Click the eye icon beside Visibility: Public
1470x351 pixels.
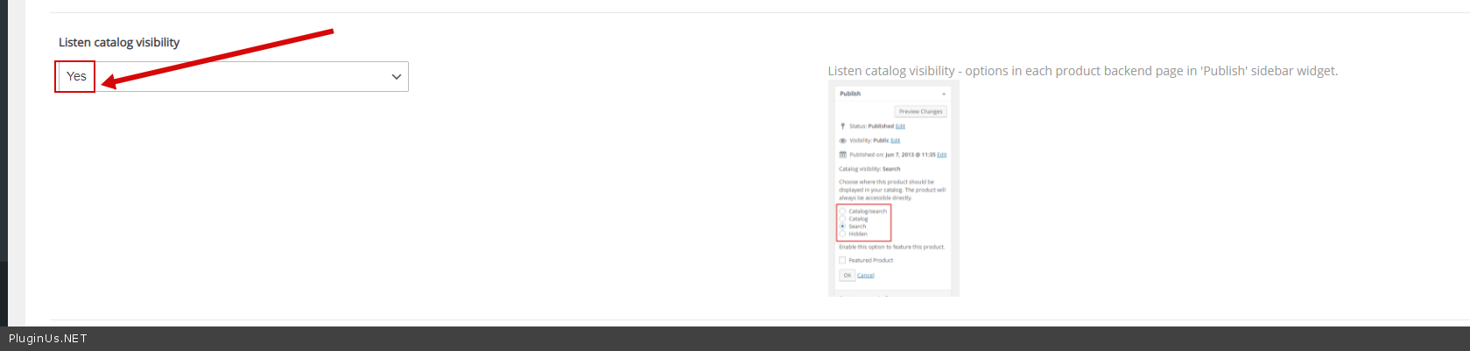(x=842, y=140)
